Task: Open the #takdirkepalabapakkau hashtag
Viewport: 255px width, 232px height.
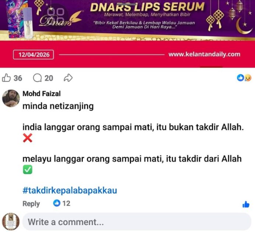Action: click(70, 190)
